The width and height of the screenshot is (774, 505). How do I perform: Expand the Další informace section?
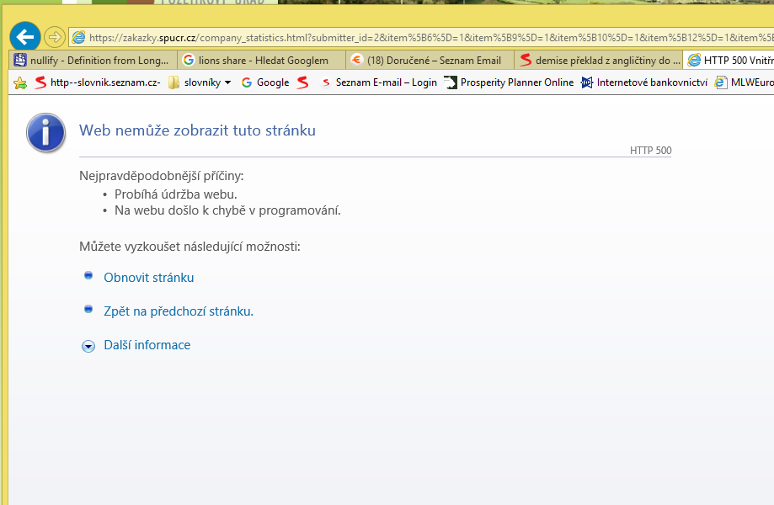click(147, 345)
